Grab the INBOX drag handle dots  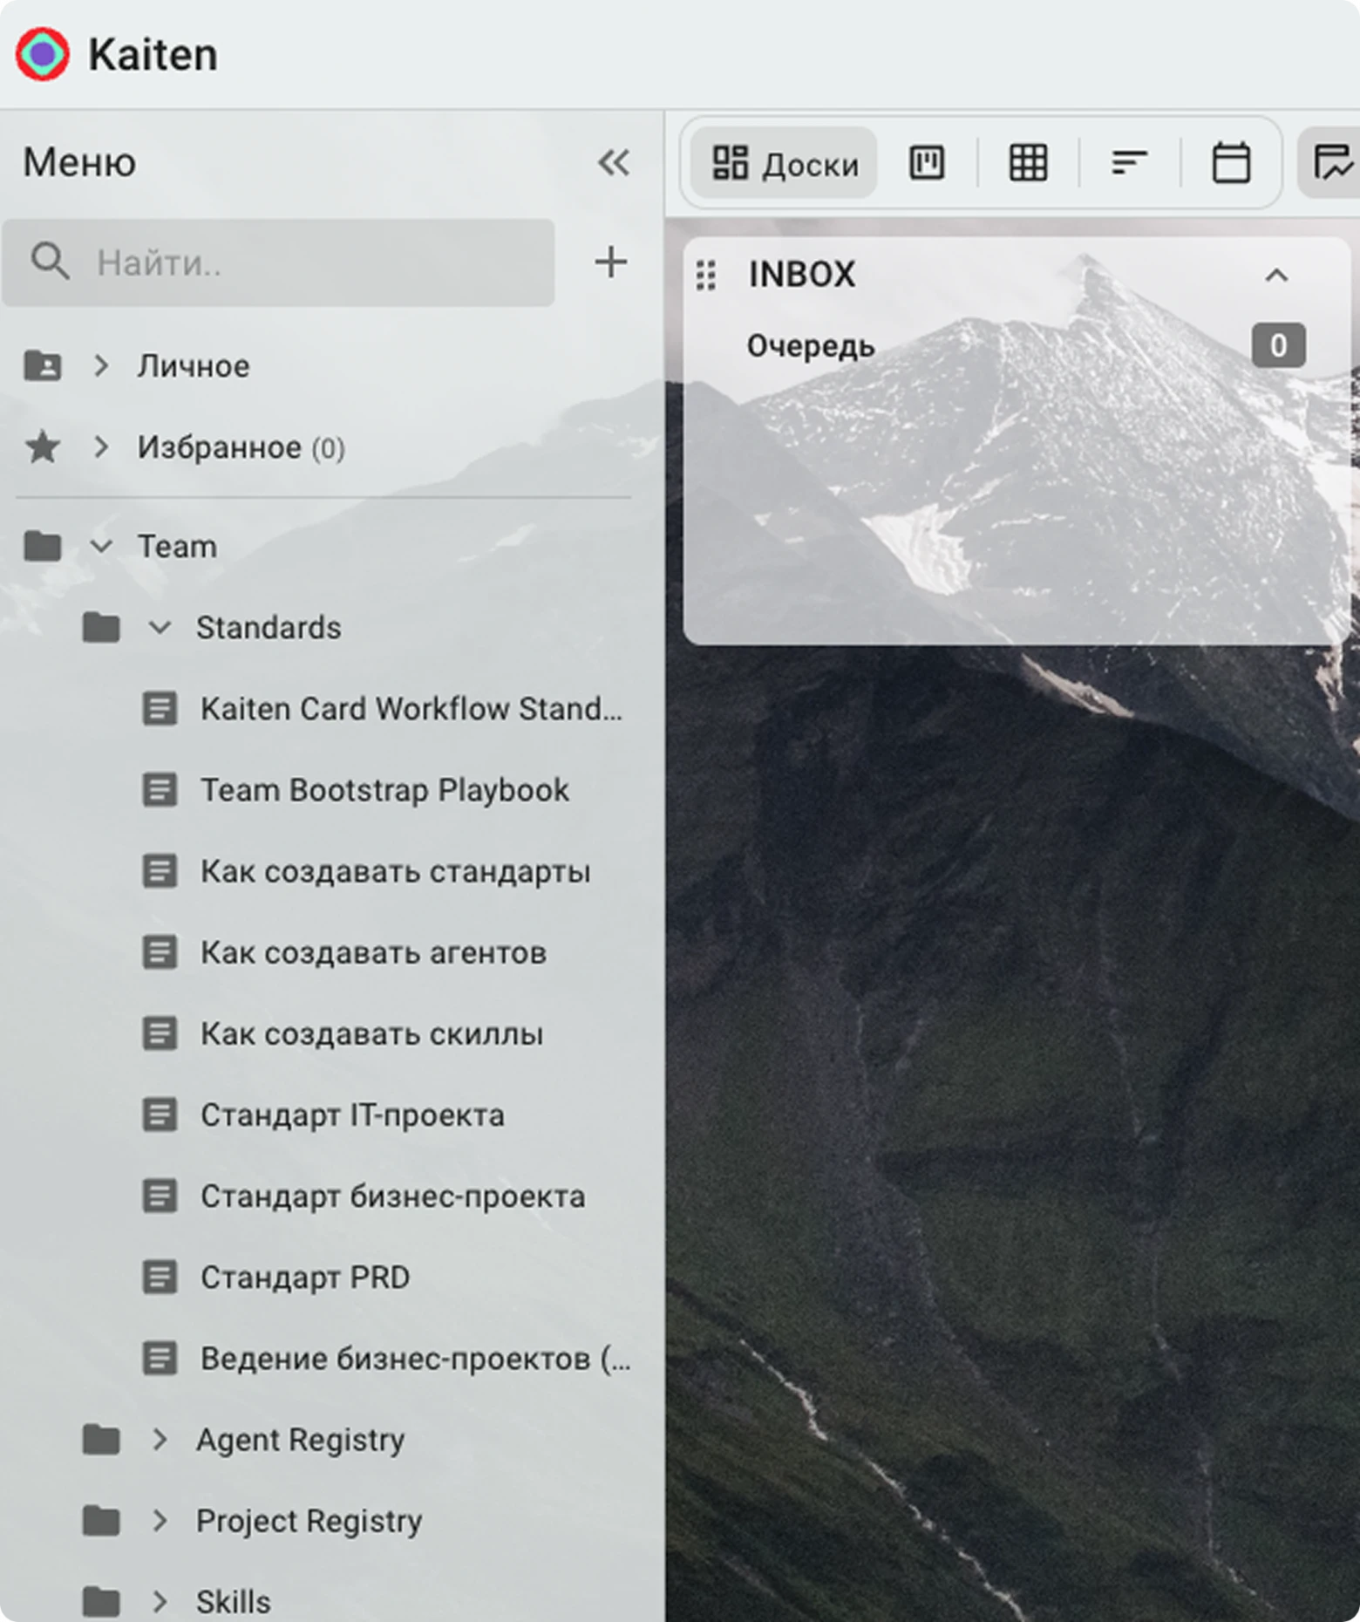(706, 275)
